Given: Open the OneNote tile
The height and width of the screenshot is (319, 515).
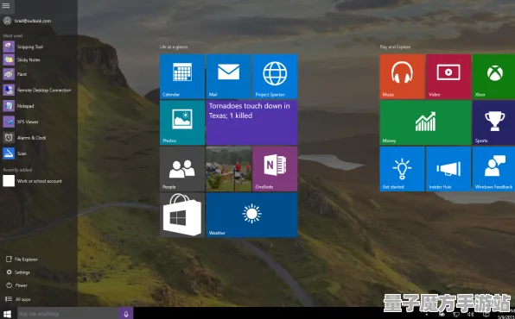Looking at the screenshot, I should pos(275,169).
